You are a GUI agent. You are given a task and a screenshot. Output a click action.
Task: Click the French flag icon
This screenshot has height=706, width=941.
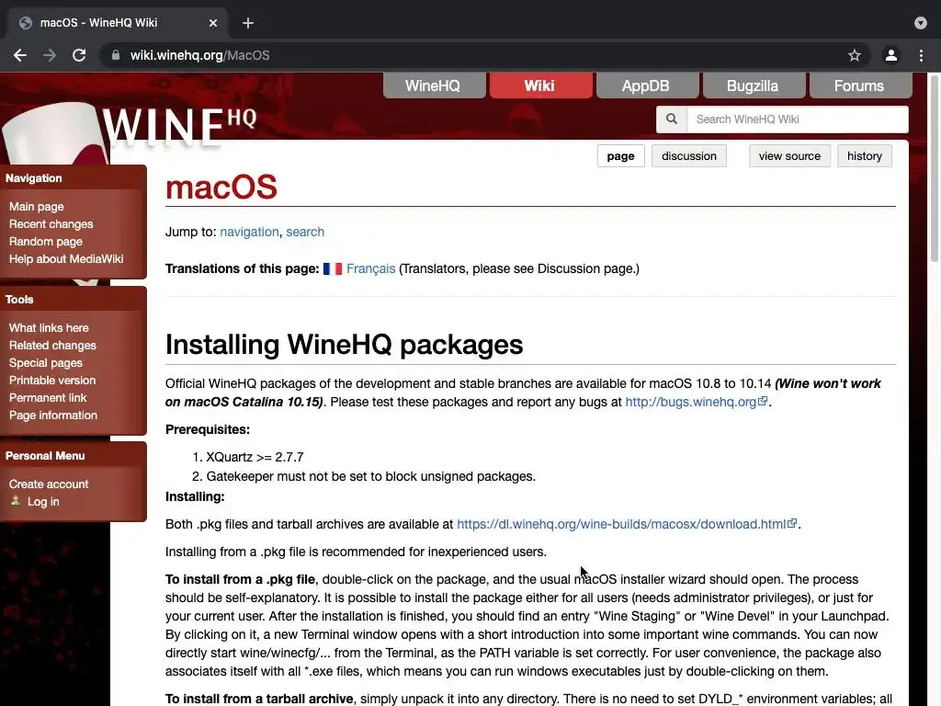(333, 268)
